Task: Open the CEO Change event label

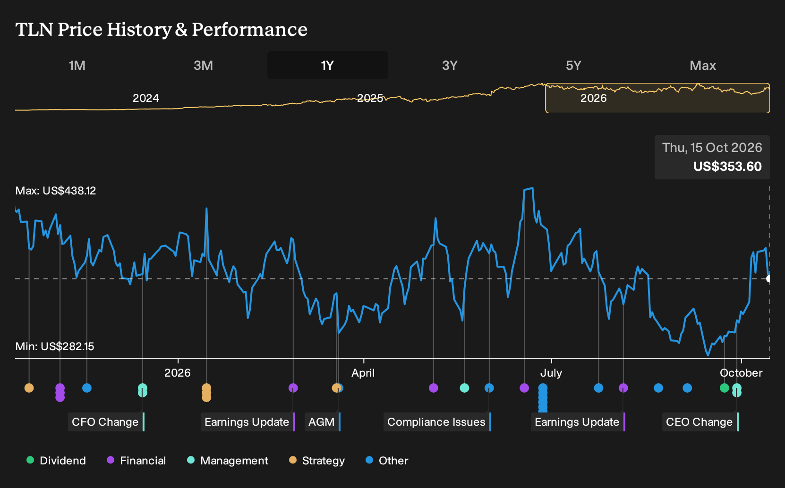Action: pos(700,422)
